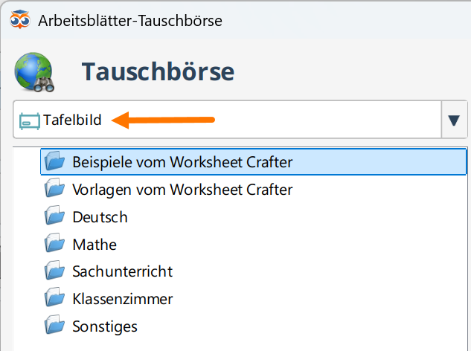This screenshot has width=471, height=351.
Task: Click the Sonstiges folder icon
Action: (x=54, y=324)
